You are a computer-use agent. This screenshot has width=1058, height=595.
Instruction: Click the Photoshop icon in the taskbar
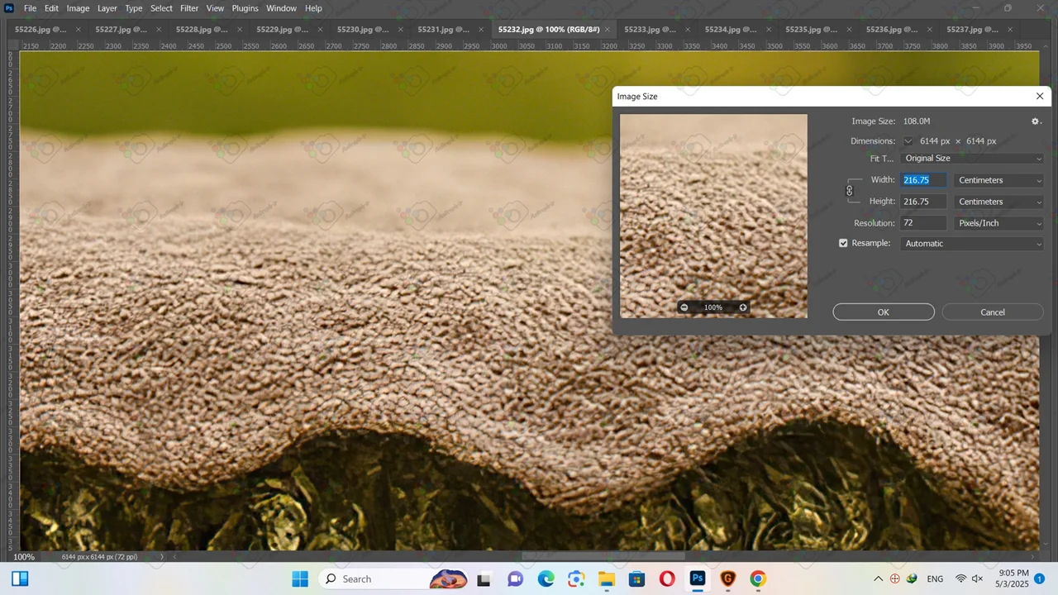point(698,578)
